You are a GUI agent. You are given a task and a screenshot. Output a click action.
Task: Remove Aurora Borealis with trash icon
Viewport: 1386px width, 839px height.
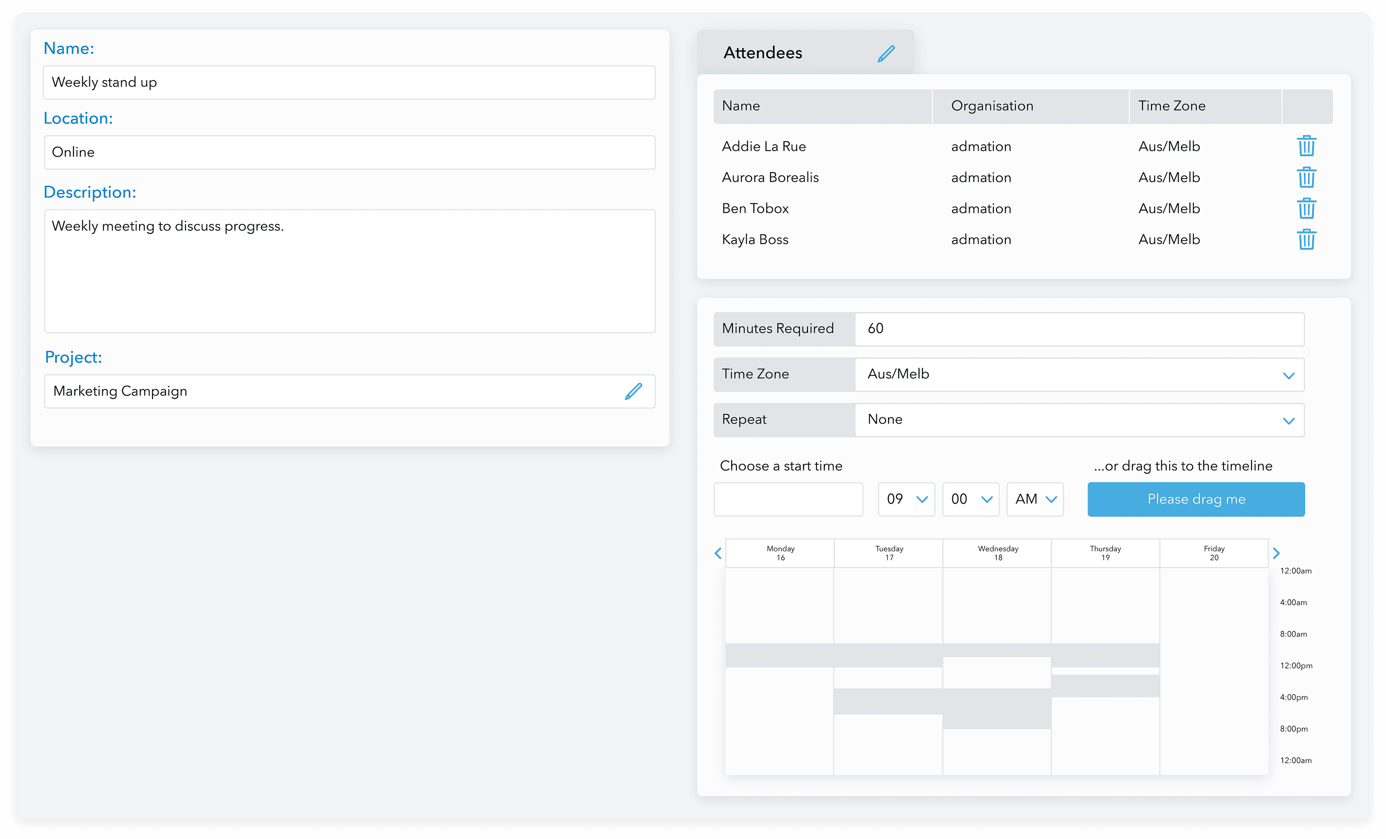1306,178
